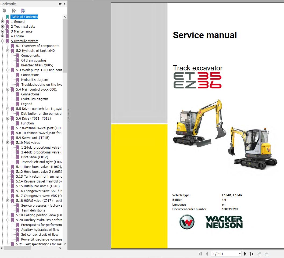Click the bookmark icon beside 5.14 Reverse travel manifold
This screenshot has height=258, width=284.
[13, 181]
